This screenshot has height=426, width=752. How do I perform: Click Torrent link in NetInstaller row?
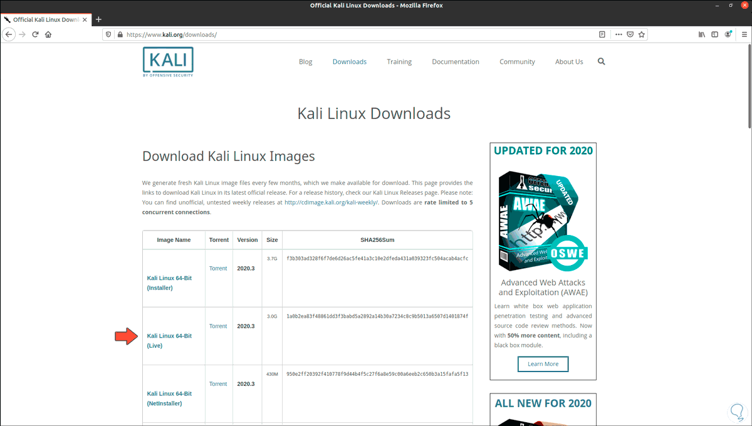click(218, 383)
